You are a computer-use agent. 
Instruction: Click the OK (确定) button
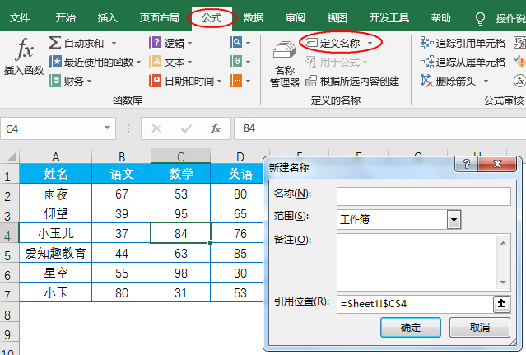tap(411, 327)
